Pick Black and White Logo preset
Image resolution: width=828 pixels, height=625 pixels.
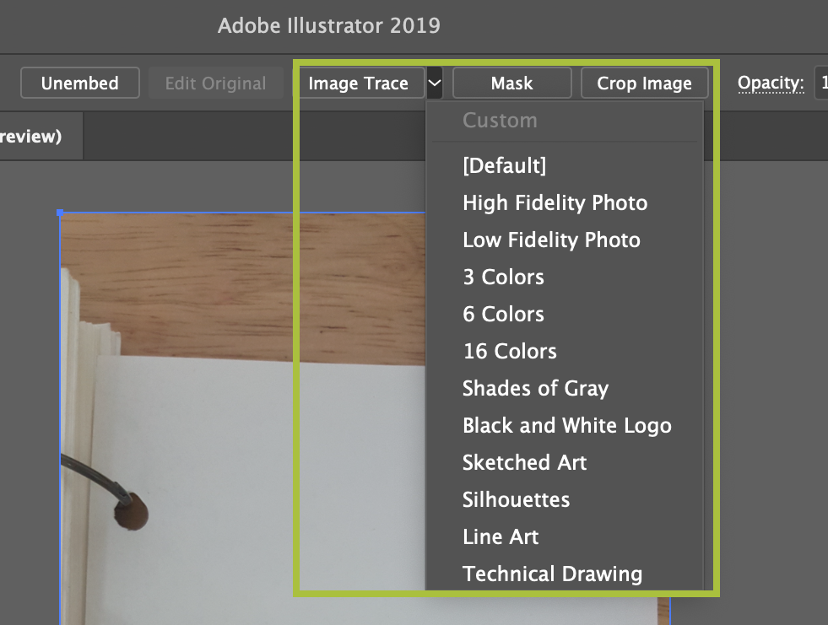click(x=564, y=425)
